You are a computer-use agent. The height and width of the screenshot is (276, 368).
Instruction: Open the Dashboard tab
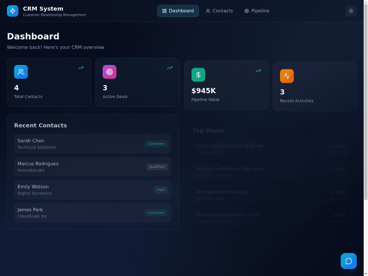[178, 11]
